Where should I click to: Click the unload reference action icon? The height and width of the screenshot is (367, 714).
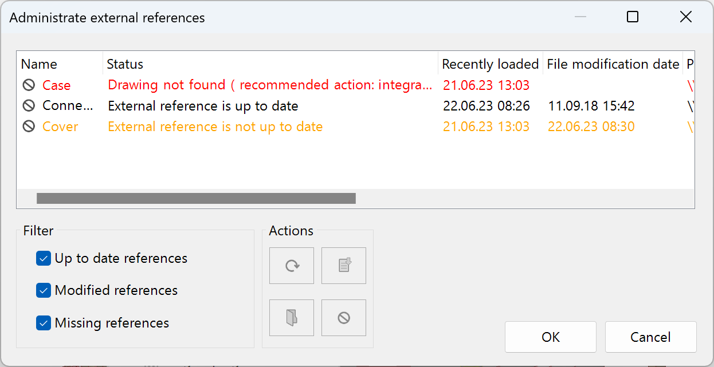pyautogui.click(x=343, y=317)
